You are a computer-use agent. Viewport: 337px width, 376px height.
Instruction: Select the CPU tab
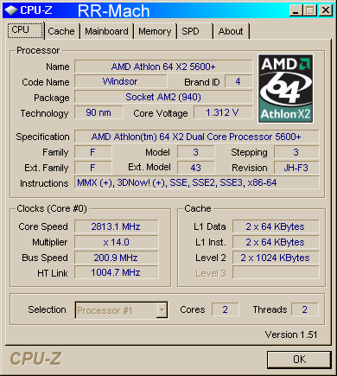[25, 29]
